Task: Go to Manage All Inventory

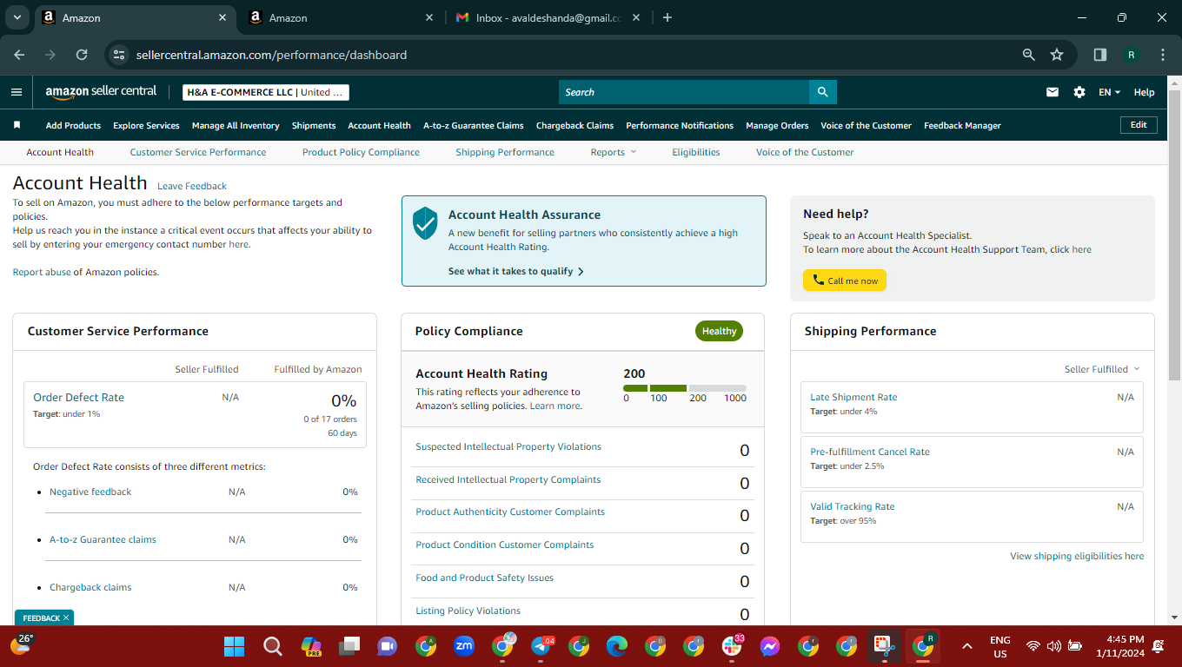Action: (x=236, y=125)
